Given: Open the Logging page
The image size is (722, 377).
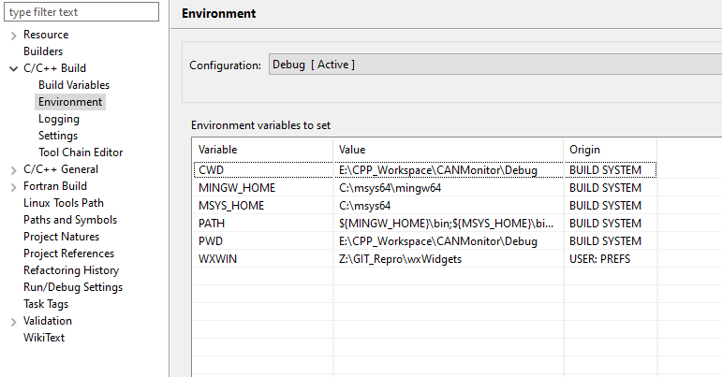Looking at the screenshot, I should click(x=58, y=119).
